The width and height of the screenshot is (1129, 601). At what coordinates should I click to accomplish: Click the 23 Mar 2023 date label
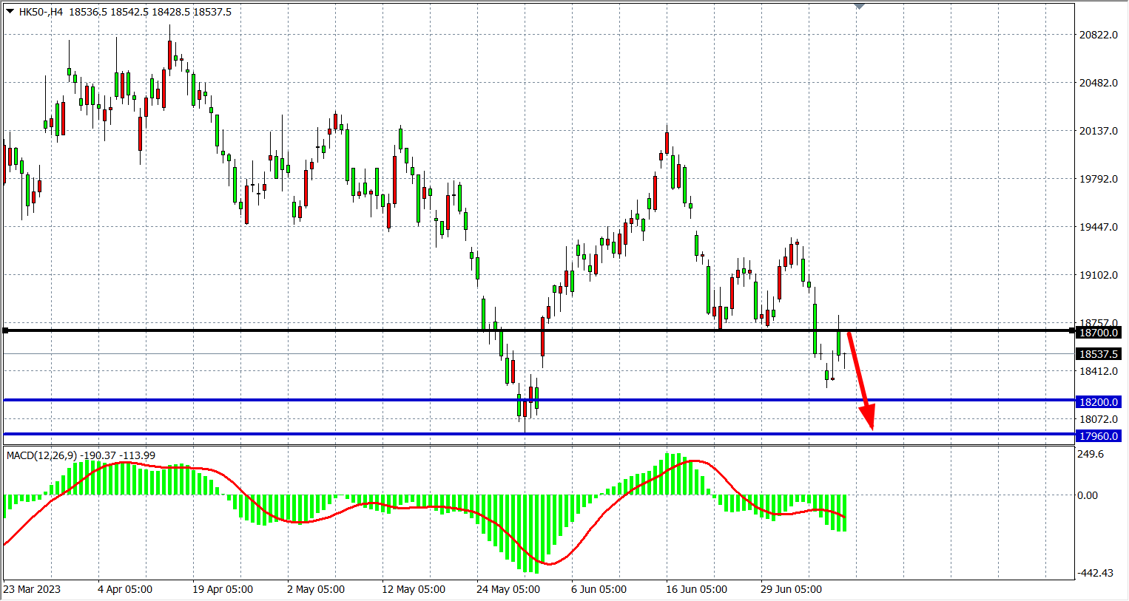[33, 589]
